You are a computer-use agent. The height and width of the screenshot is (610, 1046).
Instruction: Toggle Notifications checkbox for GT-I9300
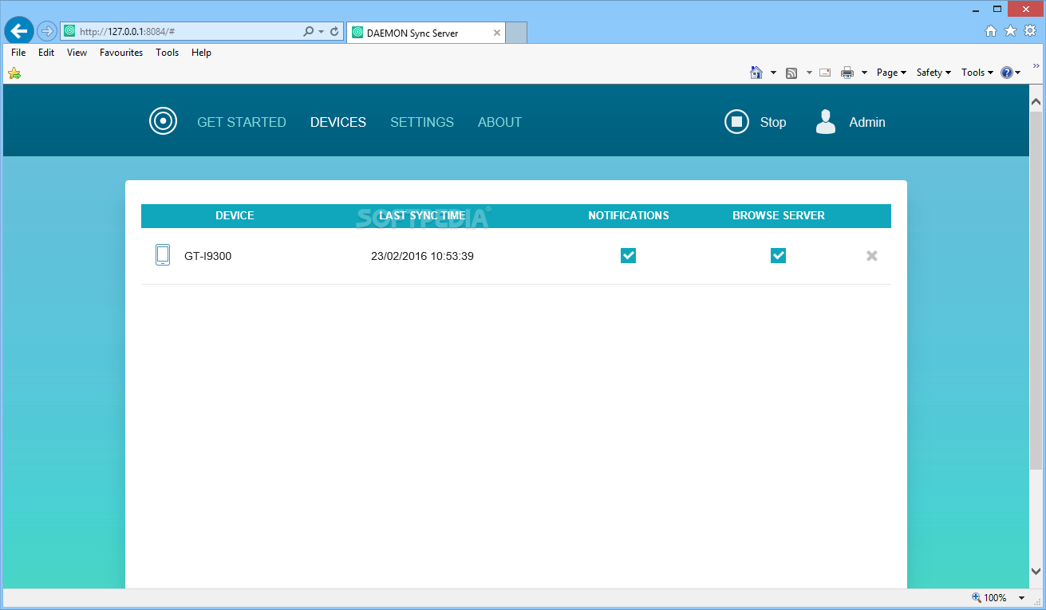(x=628, y=255)
